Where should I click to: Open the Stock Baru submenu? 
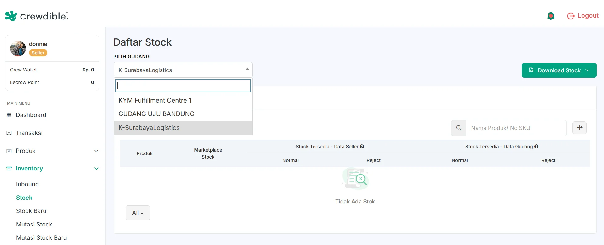tap(31, 211)
